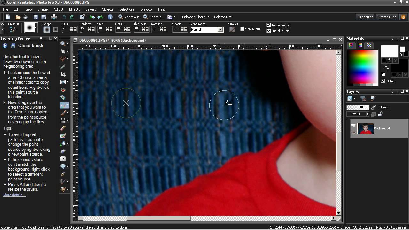The width and height of the screenshot is (409, 230).
Task: Select the Paint Brush tool
Action: click(x=63, y=113)
